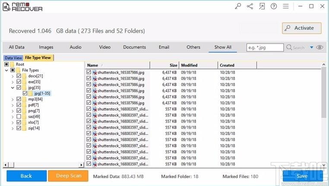
Task: Select the Root folder icon
Action: [12, 64]
